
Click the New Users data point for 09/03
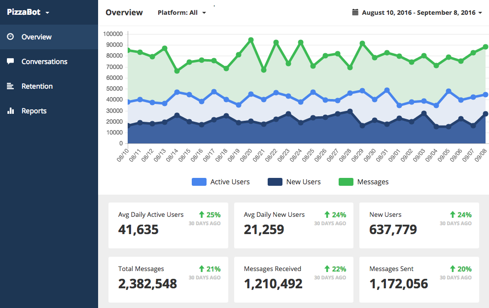424,113
